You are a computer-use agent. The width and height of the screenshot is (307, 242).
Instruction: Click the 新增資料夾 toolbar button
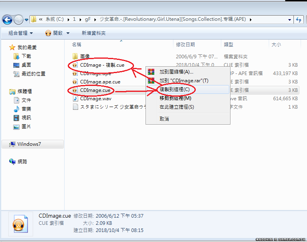(93, 33)
